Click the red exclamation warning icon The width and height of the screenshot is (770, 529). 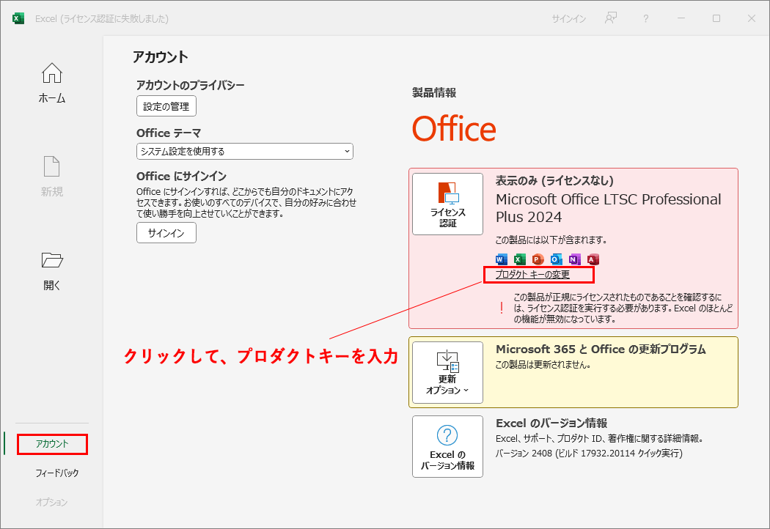(502, 308)
